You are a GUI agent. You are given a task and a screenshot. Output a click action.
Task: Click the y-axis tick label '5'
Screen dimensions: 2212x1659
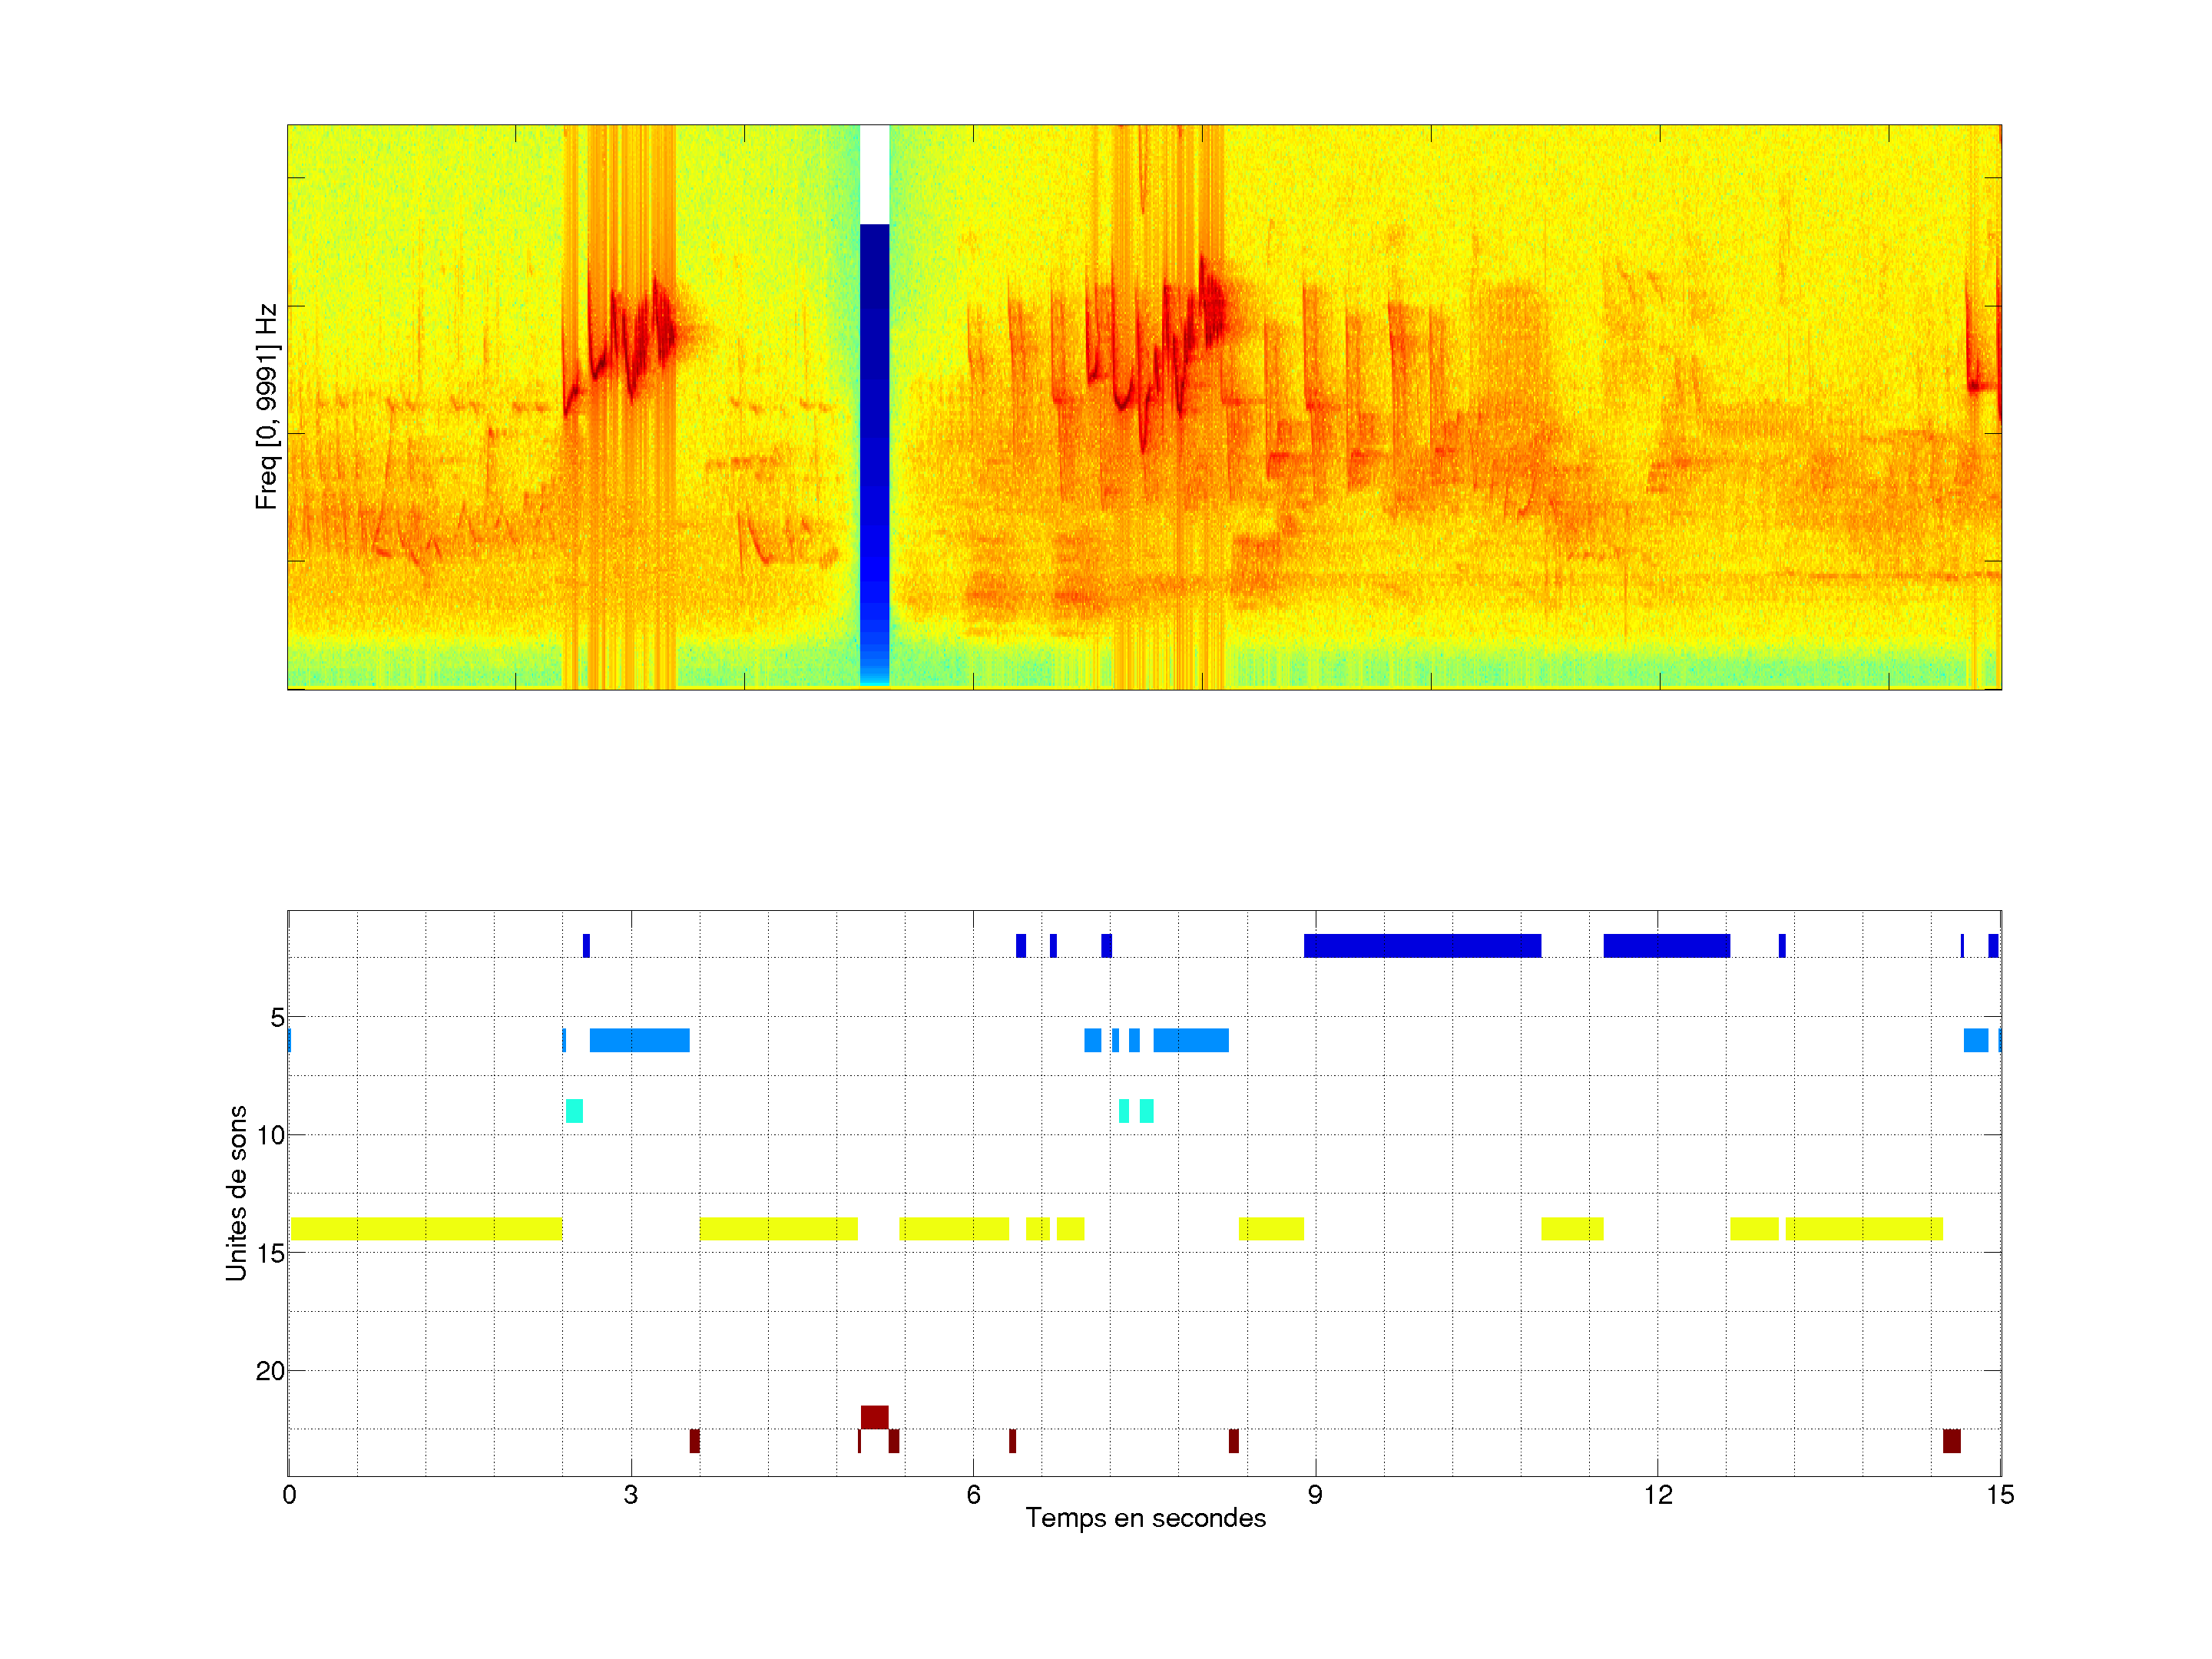click(x=277, y=1018)
